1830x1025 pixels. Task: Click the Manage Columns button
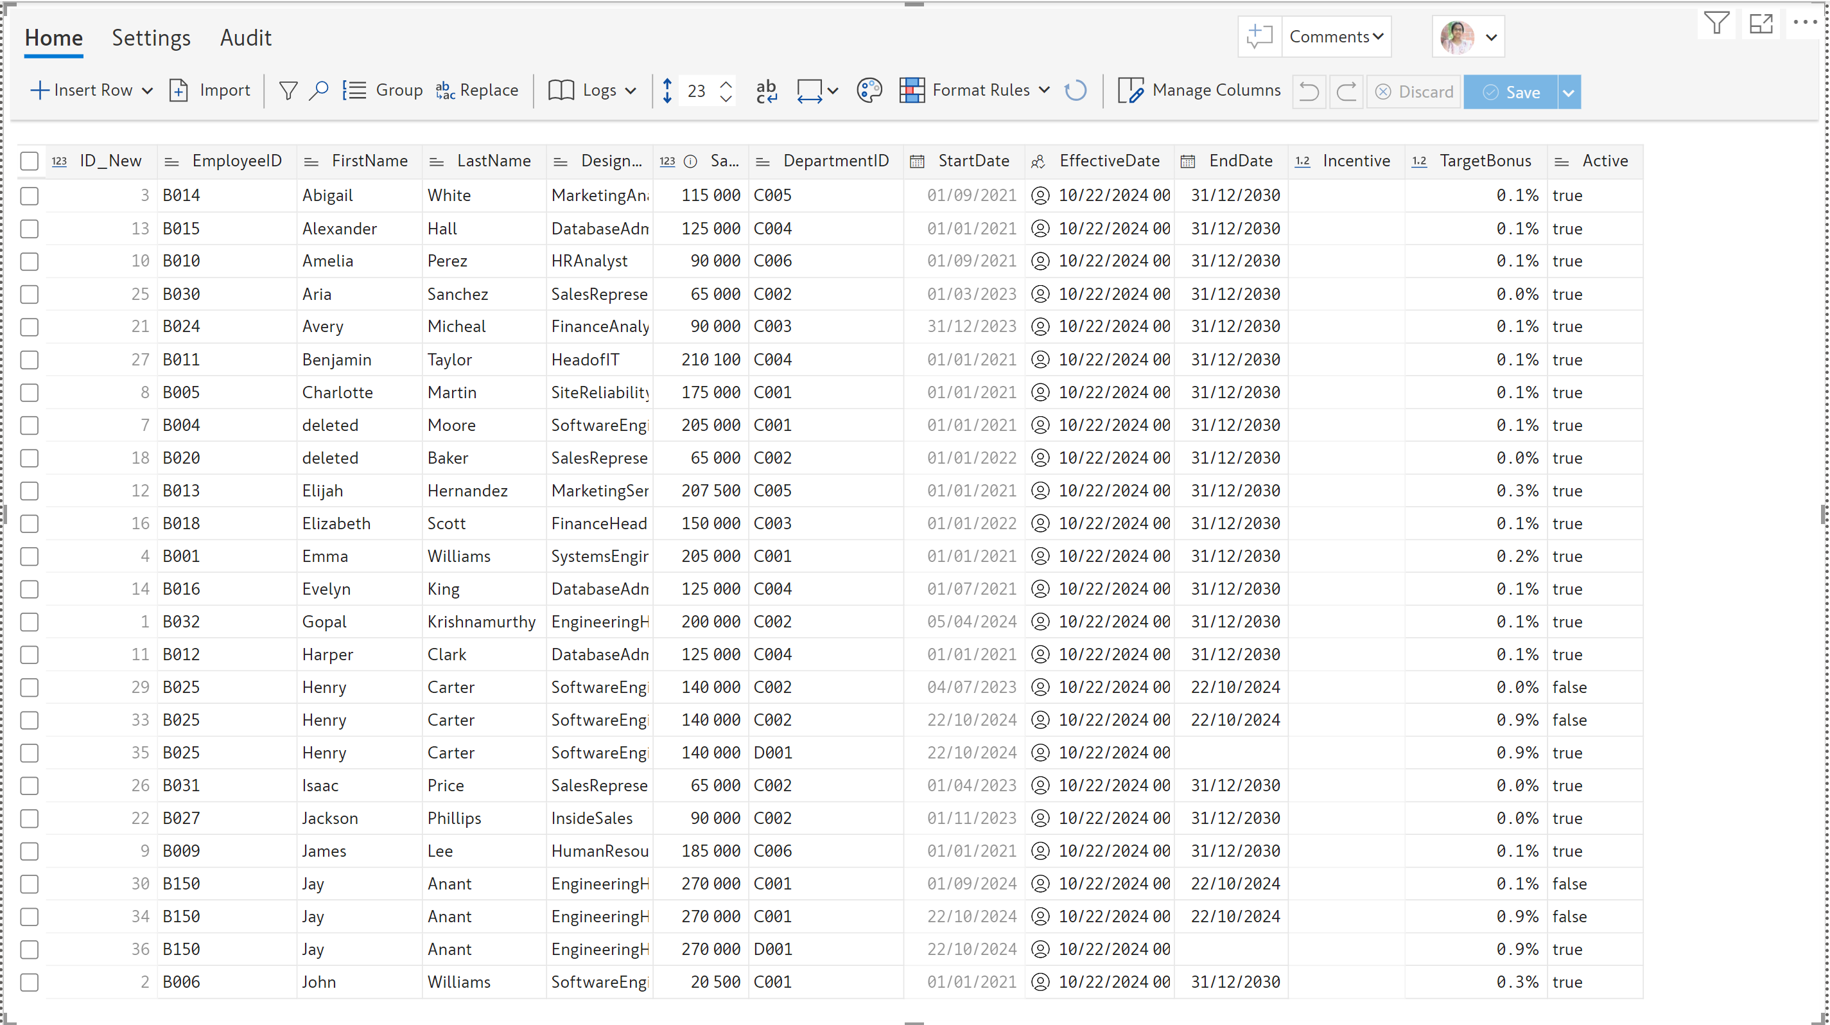point(1199,90)
